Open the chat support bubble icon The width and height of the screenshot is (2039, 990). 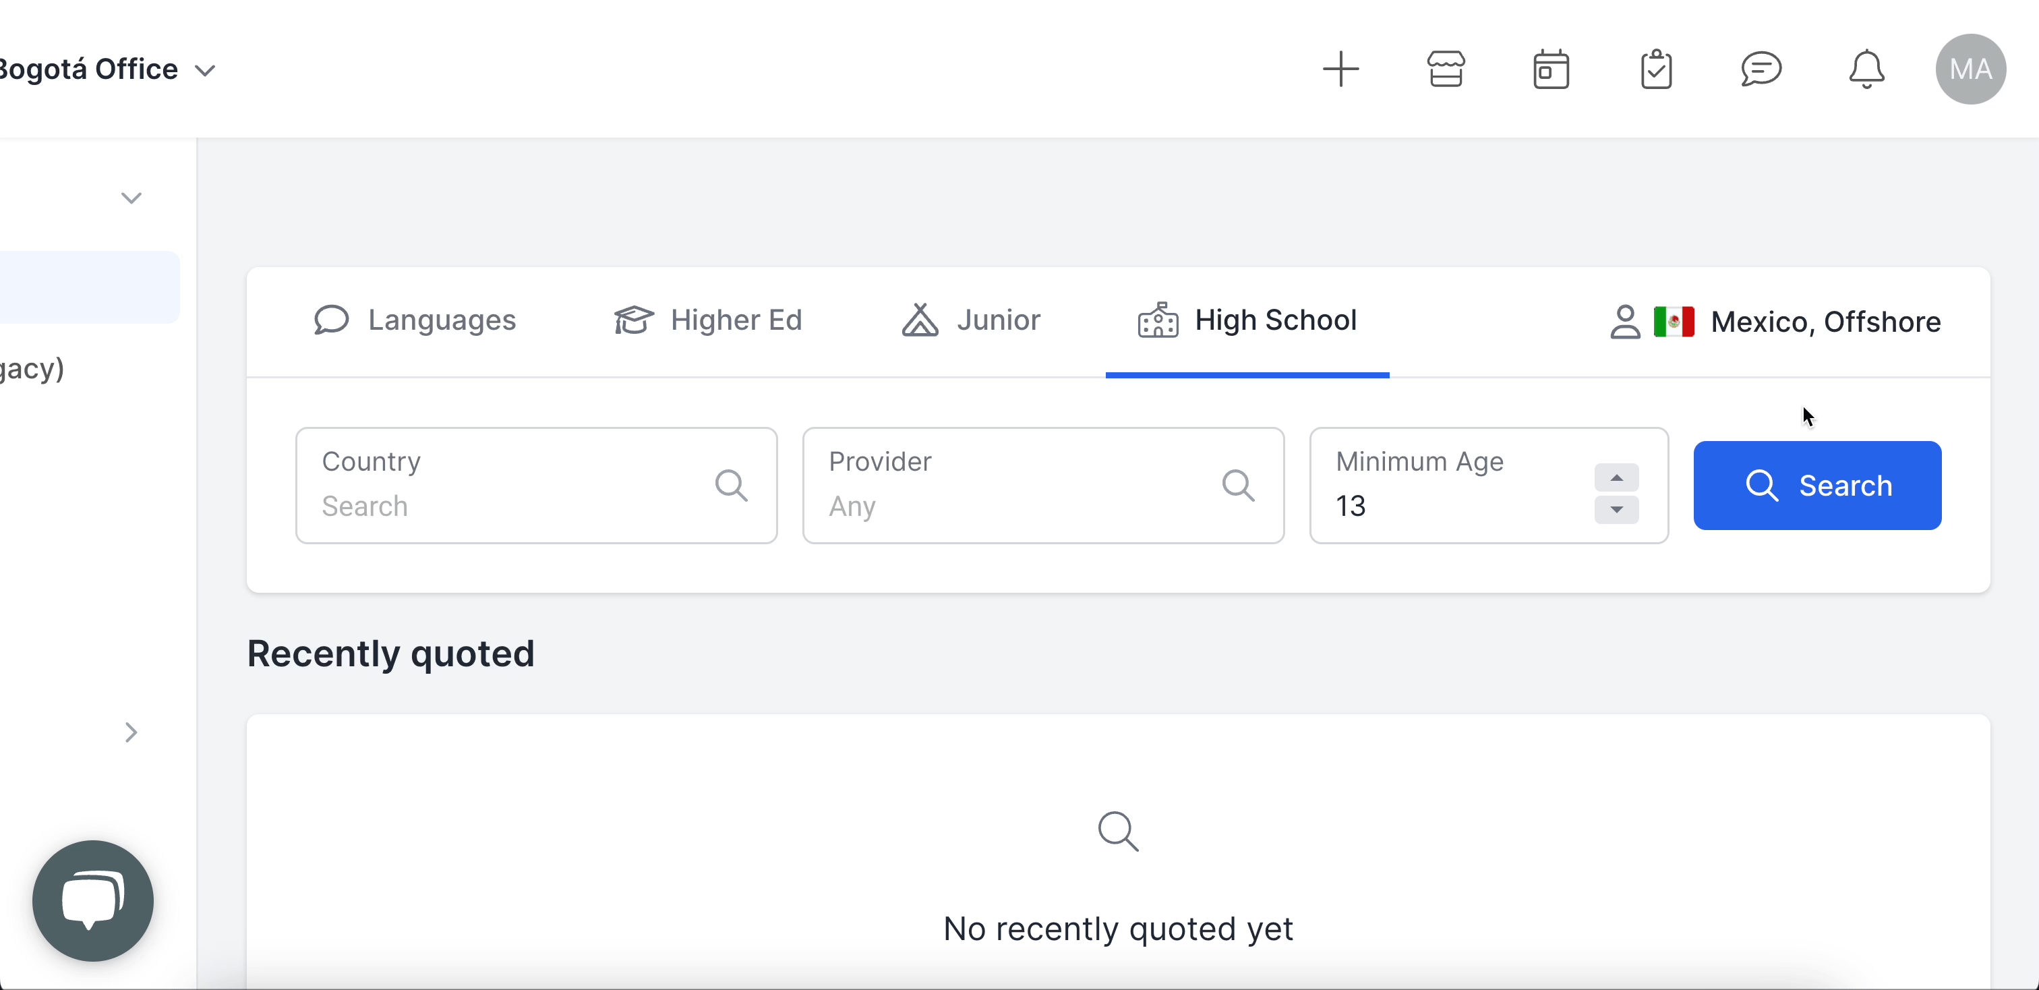click(94, 900)
